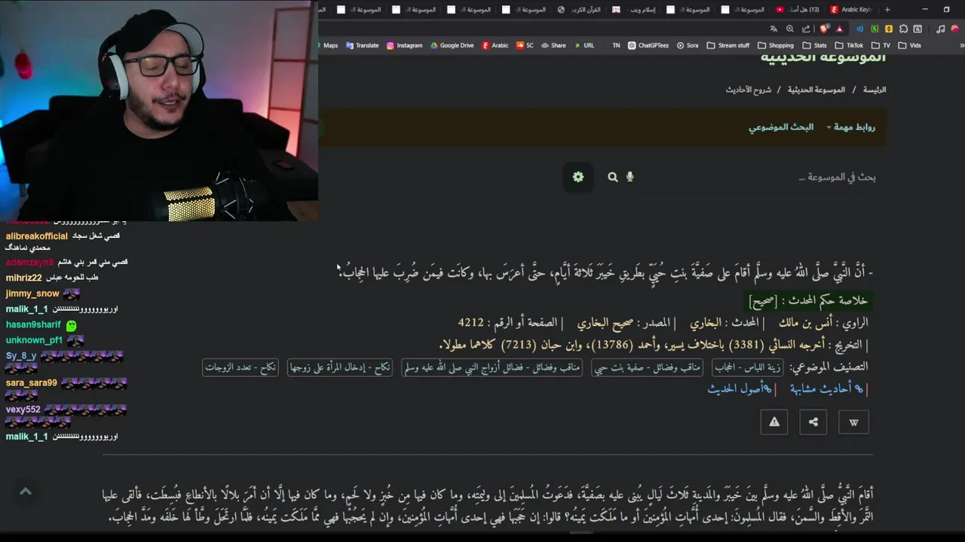Image resolution: width=965 pixels, height=542 pixels.
Task: Switch to the Arabic Keyboard tab
Action: (850, 10)
